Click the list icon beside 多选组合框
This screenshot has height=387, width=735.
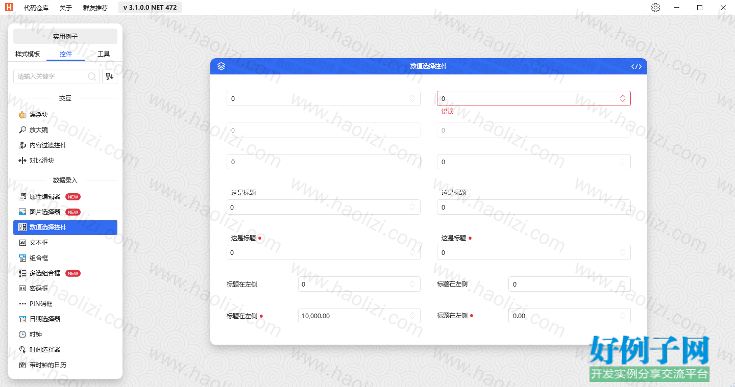click(x=22, y=273)
